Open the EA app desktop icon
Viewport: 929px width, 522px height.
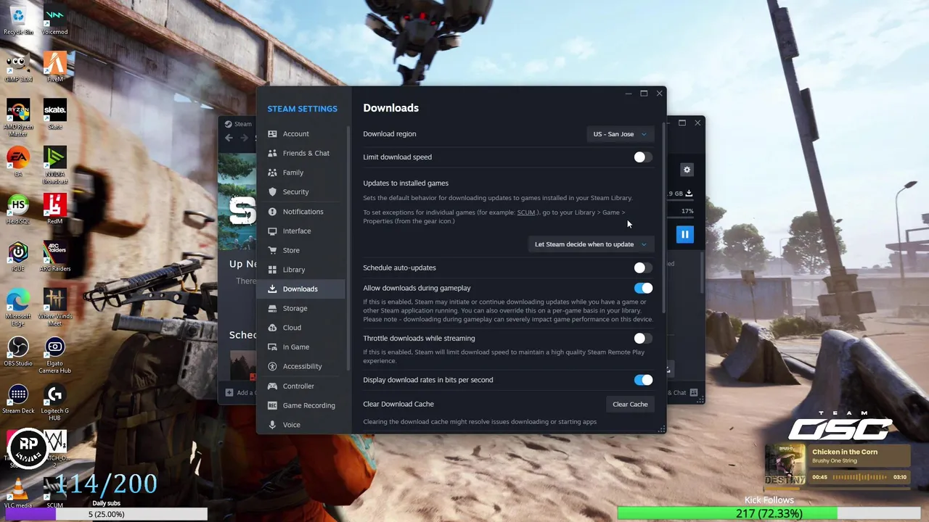point(18,162)
